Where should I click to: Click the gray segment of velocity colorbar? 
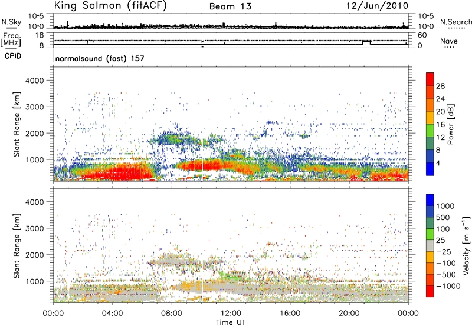point(430,245)
